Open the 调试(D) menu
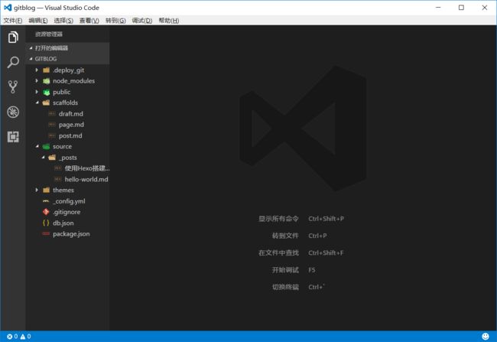 tap(142, 21)
